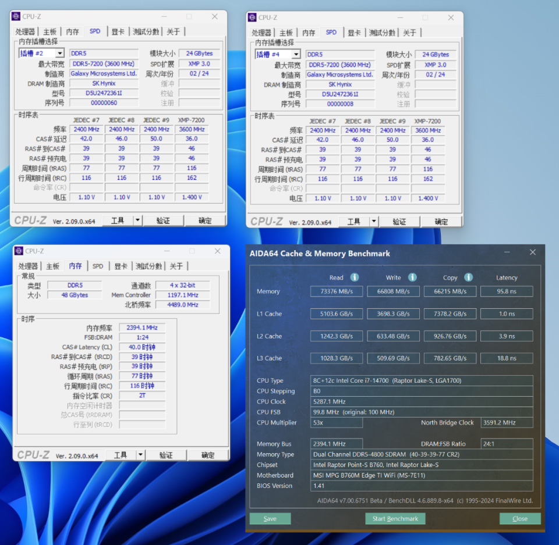
Task: Click Memory Read value 73376 MB/s
Action: [x=337, y=291]
